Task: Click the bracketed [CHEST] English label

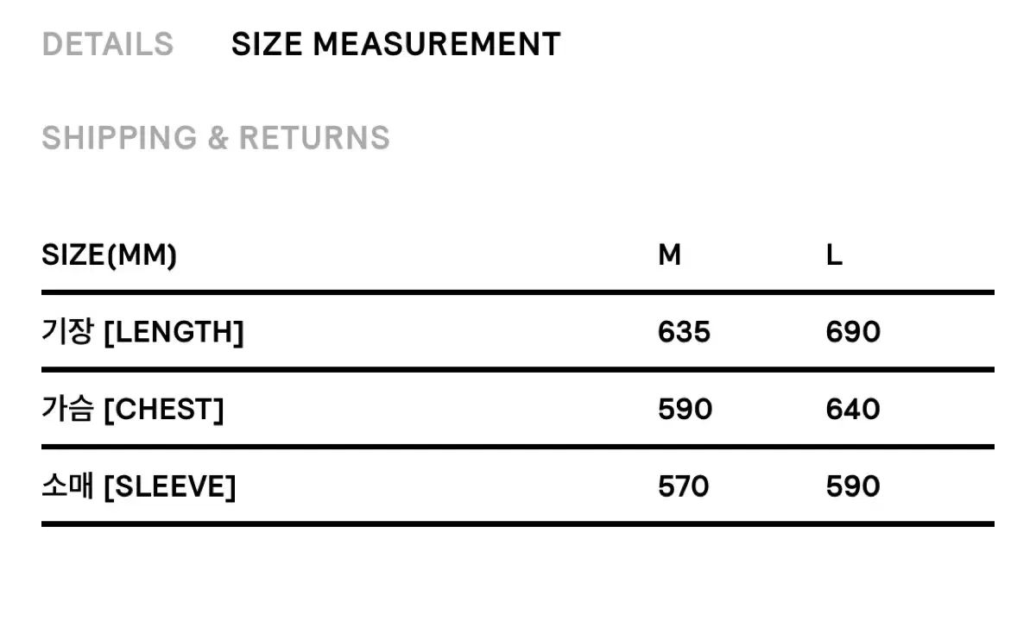Action: click(x=163, y=410)
